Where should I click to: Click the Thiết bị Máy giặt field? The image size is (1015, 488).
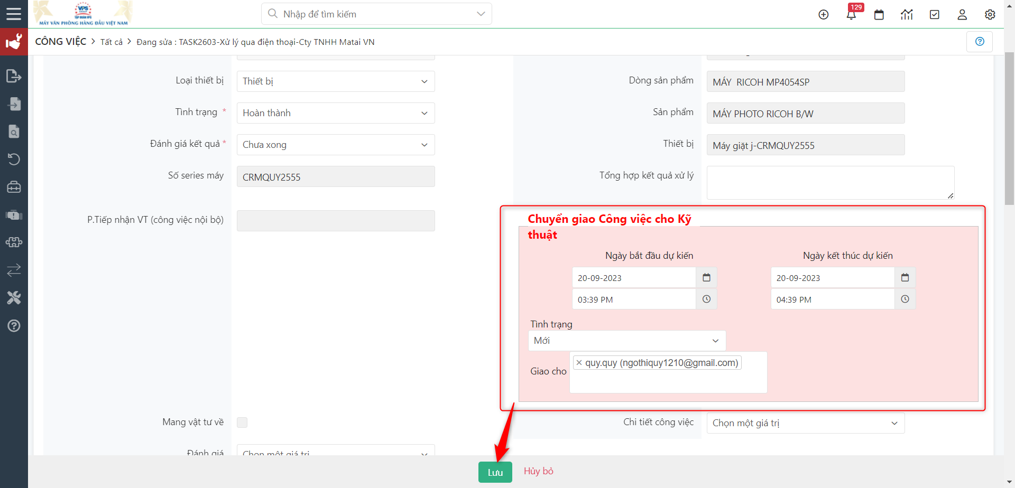pos(806,145)
